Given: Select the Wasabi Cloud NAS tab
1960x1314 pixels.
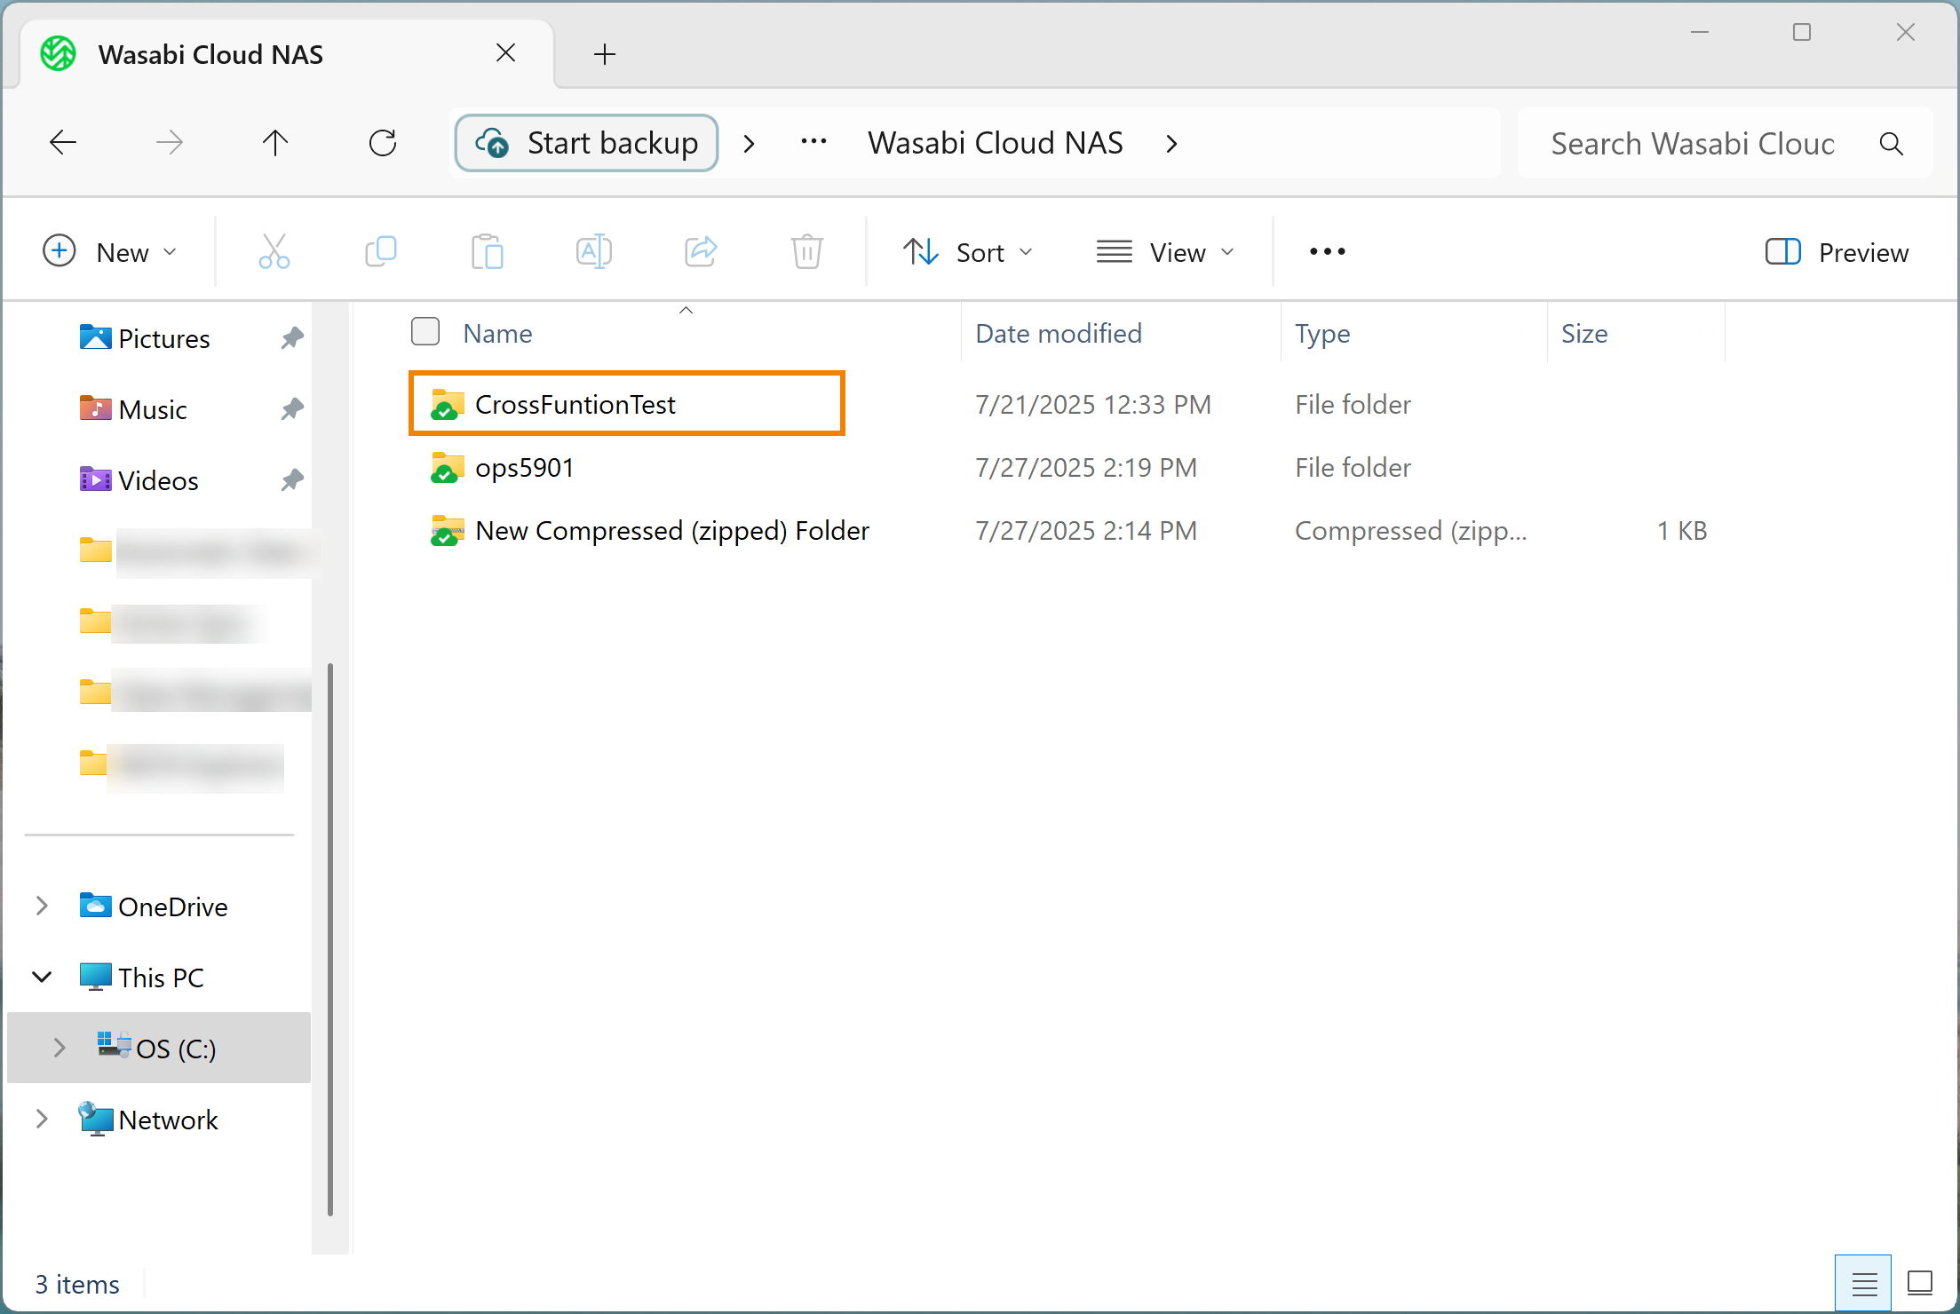Looking at the screenshot, I should [287, 54].
